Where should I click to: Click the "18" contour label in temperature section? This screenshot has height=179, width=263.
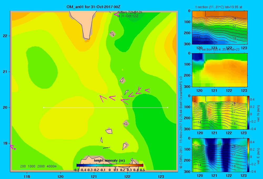tap(234, 39)
